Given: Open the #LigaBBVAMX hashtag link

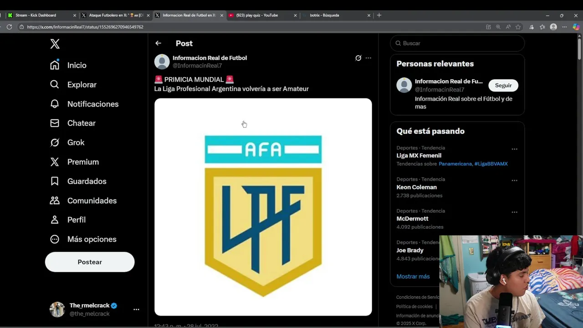Looking at the screenshot, I should 491,164.
